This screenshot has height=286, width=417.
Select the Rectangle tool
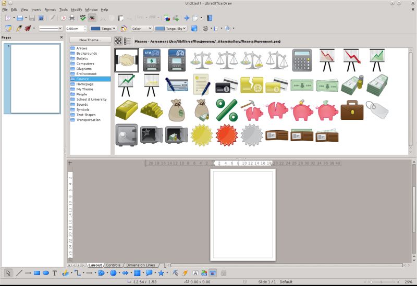tap(37, 273)
